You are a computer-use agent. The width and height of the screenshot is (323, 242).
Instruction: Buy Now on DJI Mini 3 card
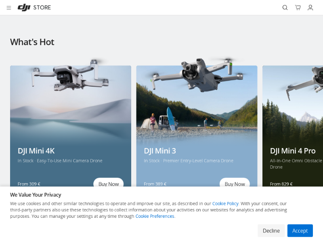pyautogui.click(x=235, y=183)
